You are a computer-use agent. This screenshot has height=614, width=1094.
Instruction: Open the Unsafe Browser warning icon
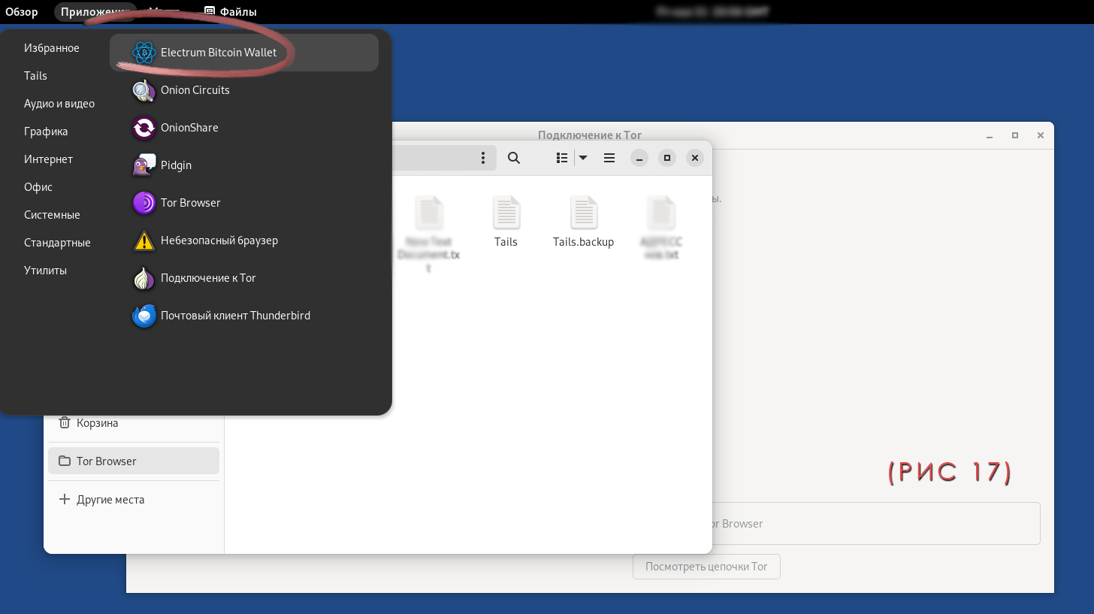click(144, 240)
